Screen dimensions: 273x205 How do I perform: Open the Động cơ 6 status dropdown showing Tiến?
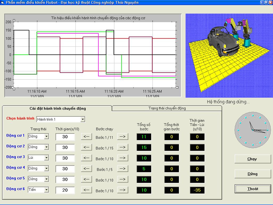point(46,190)
